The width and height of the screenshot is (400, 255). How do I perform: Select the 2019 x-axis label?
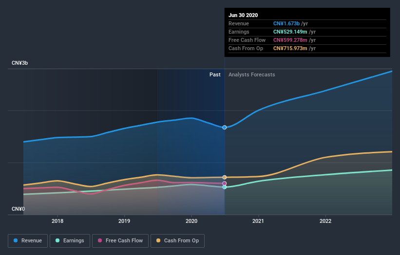click(124, 221)
